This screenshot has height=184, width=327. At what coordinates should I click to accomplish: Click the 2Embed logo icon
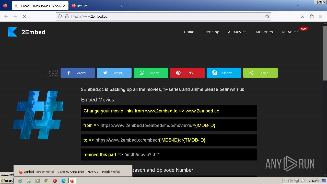[x=13, y=32]
